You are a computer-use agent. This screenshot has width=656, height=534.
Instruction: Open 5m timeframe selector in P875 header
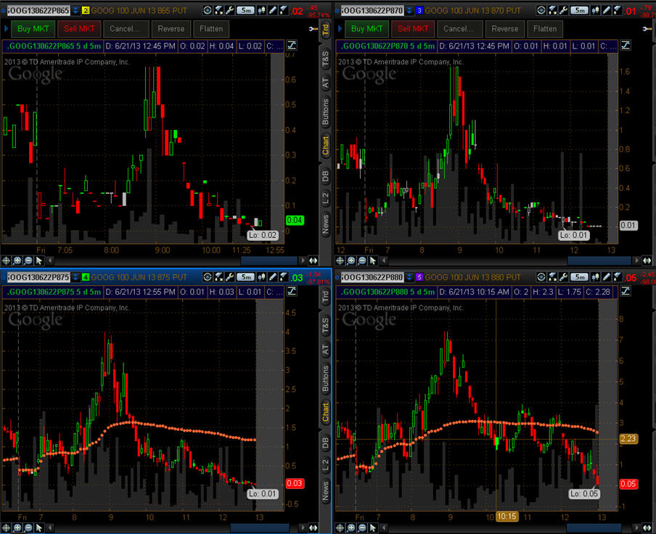(x=245, y=277)
